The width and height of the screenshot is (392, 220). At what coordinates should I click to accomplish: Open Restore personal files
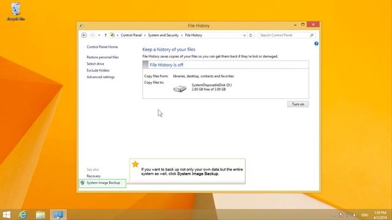[x=102, y=57]
